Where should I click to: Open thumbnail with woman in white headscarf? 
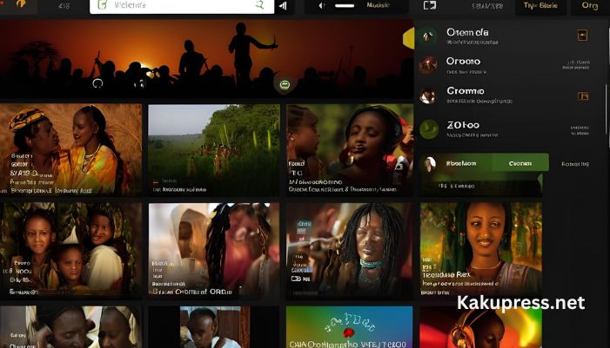(x=213, y=250)
